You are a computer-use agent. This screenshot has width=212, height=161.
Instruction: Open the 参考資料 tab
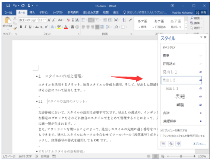73,13
